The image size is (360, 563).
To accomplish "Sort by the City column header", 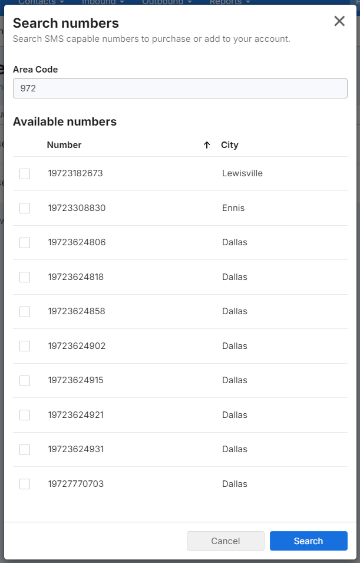I will 230,145.
